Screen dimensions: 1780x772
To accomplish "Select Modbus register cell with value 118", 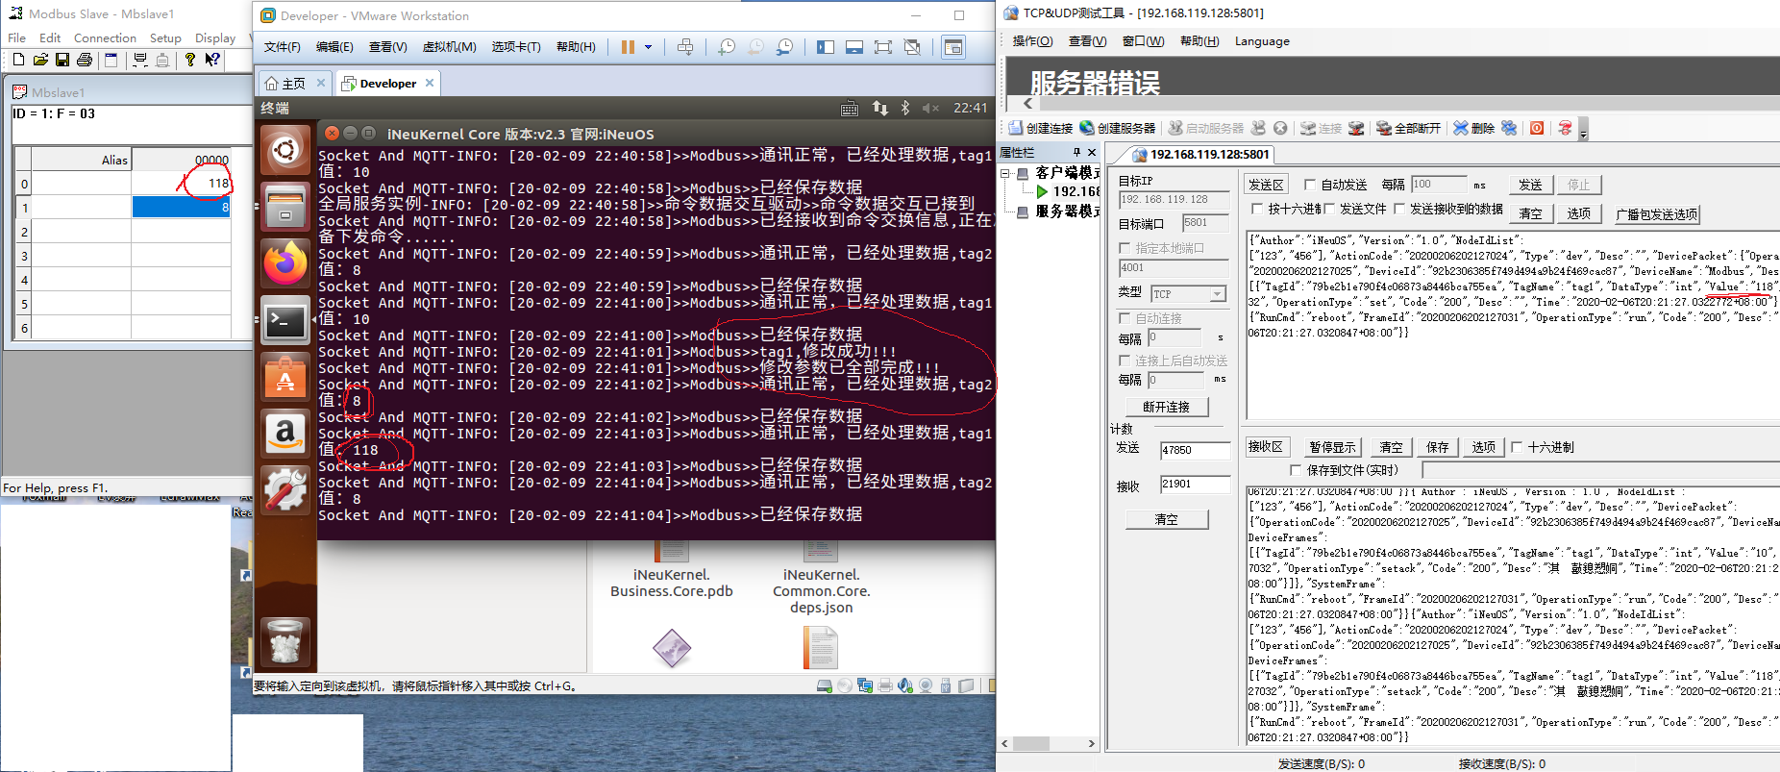I will pyautogui.click(x=181, y=183).
